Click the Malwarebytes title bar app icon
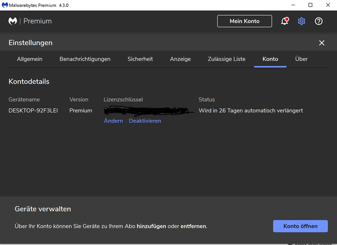337x245 pixels. coord(5,5)
